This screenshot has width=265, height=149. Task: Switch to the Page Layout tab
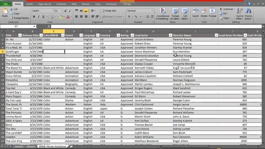[x=44, y=4]
